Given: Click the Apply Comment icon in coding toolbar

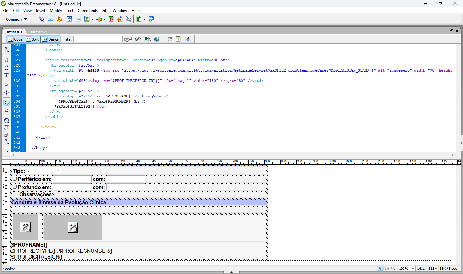Looking at the screenshot, I should point(6,121).
